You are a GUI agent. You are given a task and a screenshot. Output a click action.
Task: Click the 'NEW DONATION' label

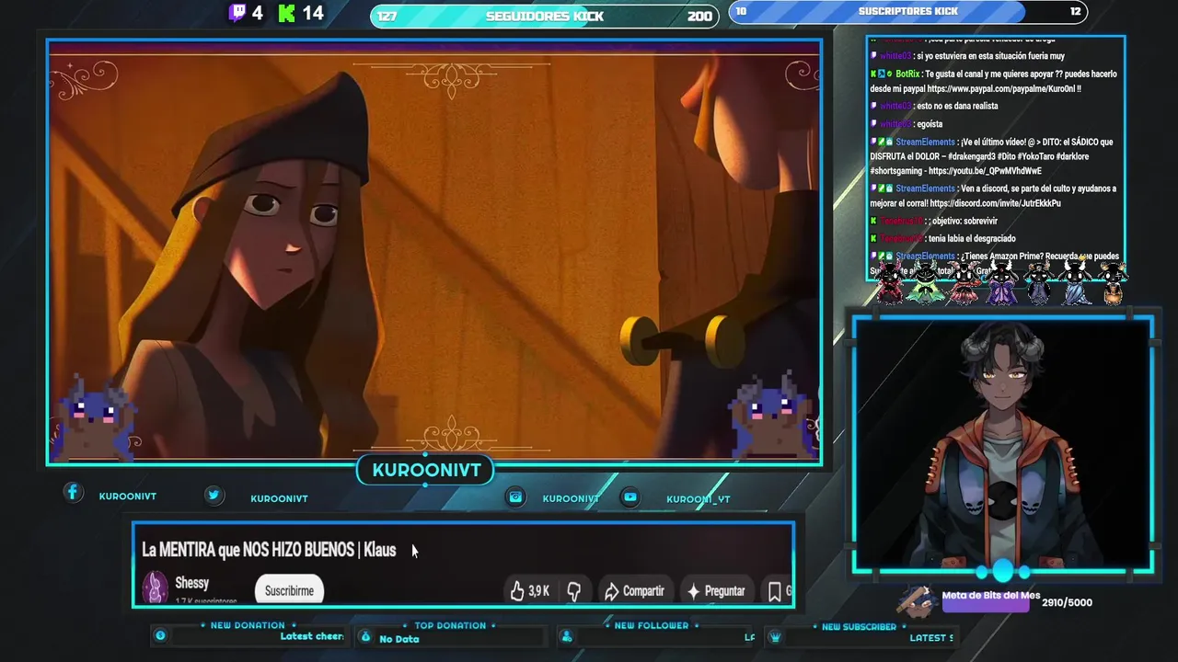248,625
